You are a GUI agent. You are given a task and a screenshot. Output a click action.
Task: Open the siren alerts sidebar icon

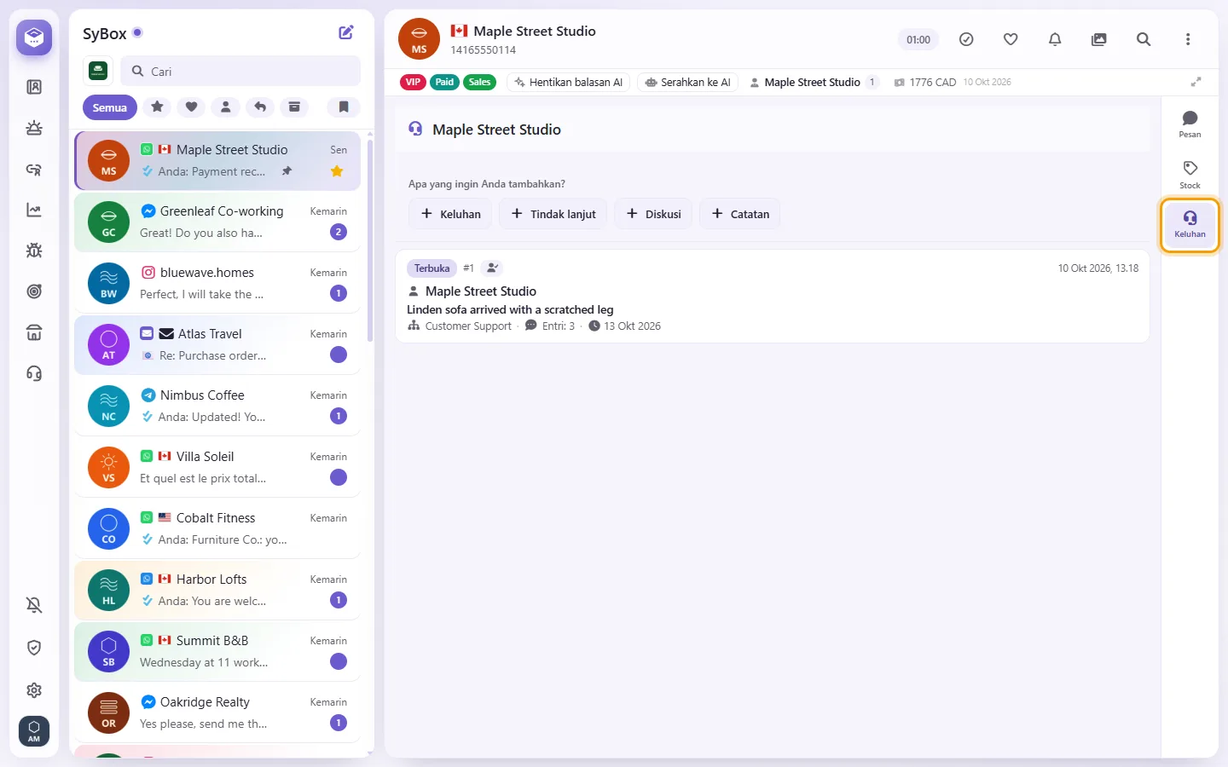pos(34,128)
